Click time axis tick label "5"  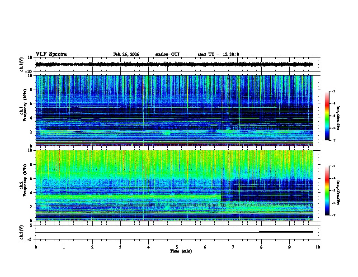(177, 247)
